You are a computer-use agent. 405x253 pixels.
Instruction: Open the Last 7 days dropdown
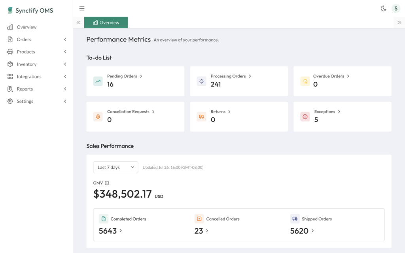coord(115,167)
